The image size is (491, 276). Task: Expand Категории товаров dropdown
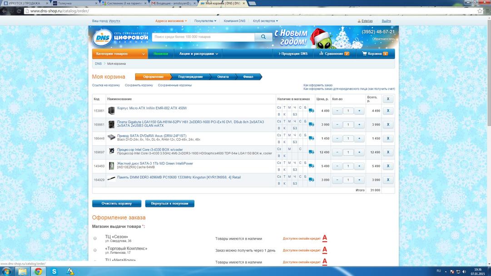point(120,54)
